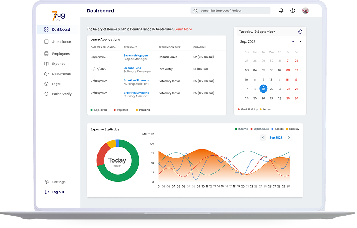This screenshot has height=228, width=357.
Task: Go to next month using calendar down arrow
Action: pos(300,42)
